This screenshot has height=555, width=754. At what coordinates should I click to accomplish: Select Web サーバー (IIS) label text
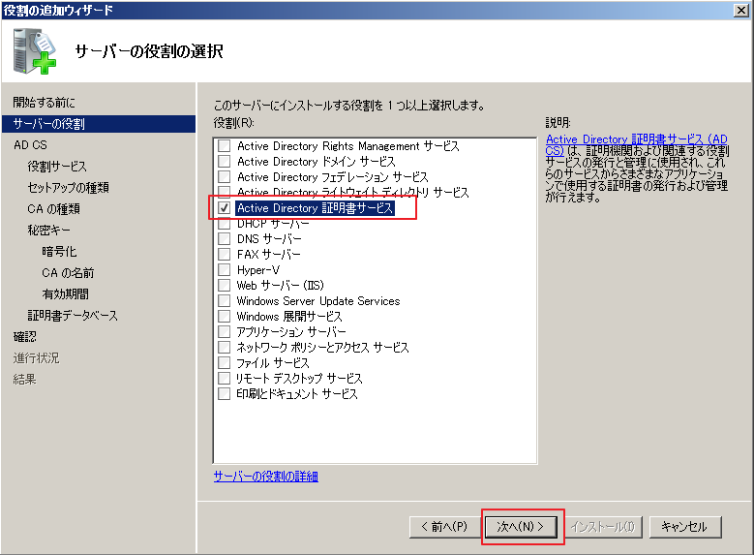point(281,286)
